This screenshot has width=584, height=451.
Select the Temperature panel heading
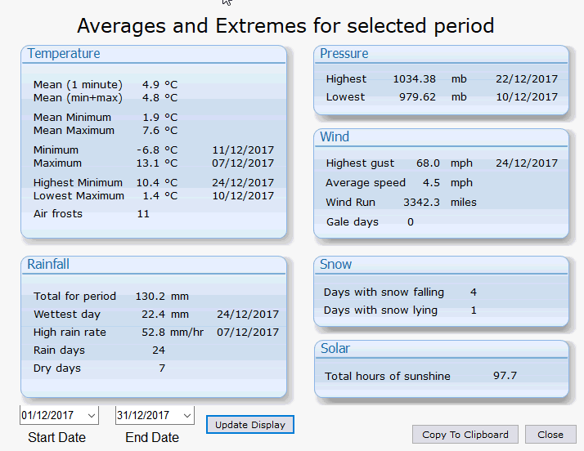[64, 53]
